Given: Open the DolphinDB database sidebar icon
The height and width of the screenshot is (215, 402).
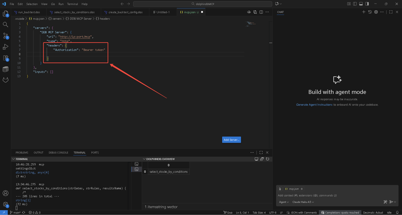Looking at the screenshot, I should pos(5,69).
